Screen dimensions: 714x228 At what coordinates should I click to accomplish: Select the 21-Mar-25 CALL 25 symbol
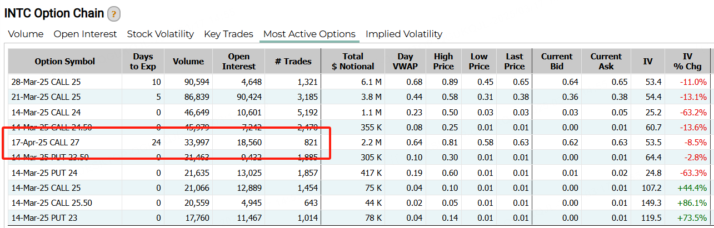pyautogui.click(x=46, y=97)
